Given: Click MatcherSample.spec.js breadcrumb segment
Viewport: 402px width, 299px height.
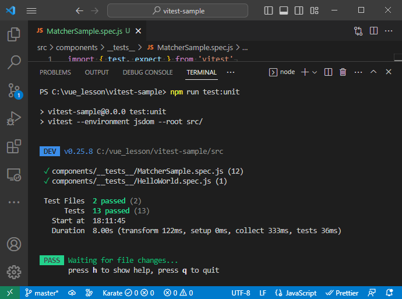Looking at the screenshot, I should click(x=191, y=48).
